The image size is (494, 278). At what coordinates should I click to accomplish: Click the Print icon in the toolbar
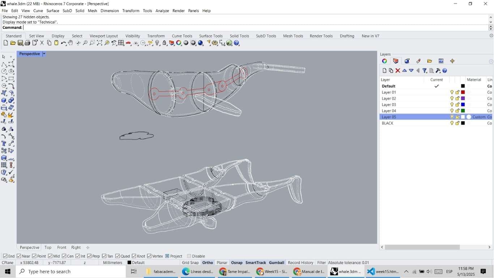click(27, 43)
